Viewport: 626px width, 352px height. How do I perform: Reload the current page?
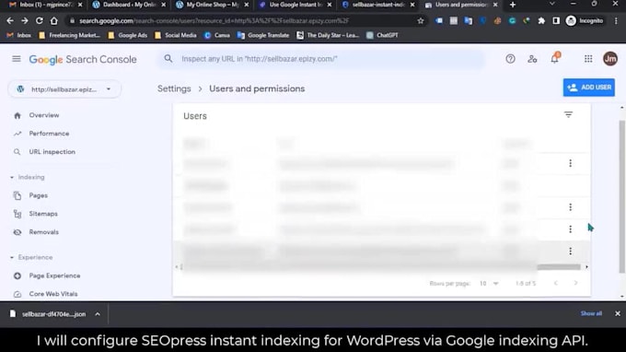coord(39,21)
